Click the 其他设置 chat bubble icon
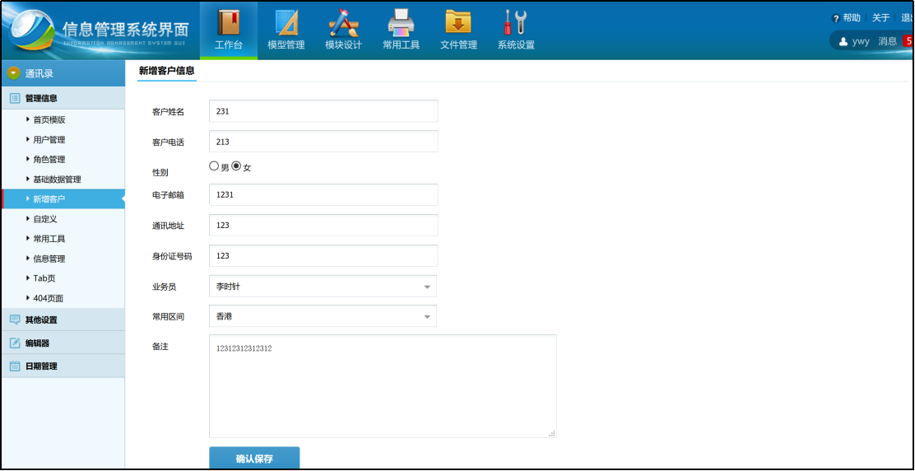This screenshot has width=915, height=471. click(x=15, y=319)
